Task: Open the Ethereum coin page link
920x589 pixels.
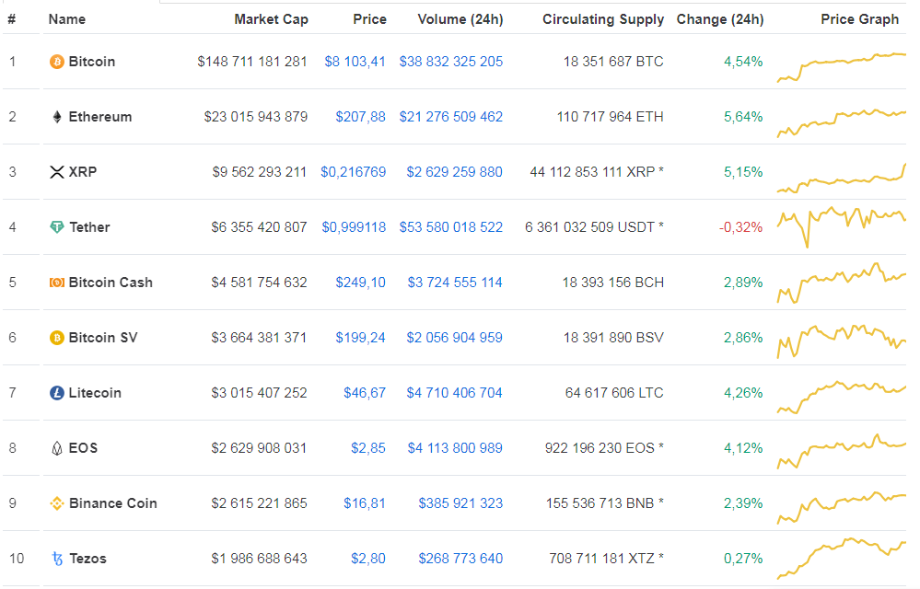Action: [100, 117]
